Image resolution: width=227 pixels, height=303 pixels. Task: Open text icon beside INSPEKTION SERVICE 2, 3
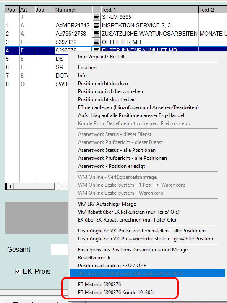[x=96, y=25]
